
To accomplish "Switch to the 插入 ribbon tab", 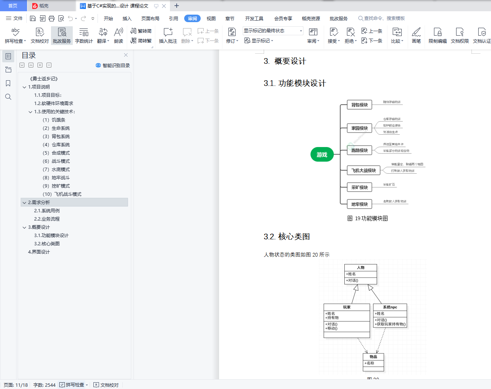I will 127,18.
